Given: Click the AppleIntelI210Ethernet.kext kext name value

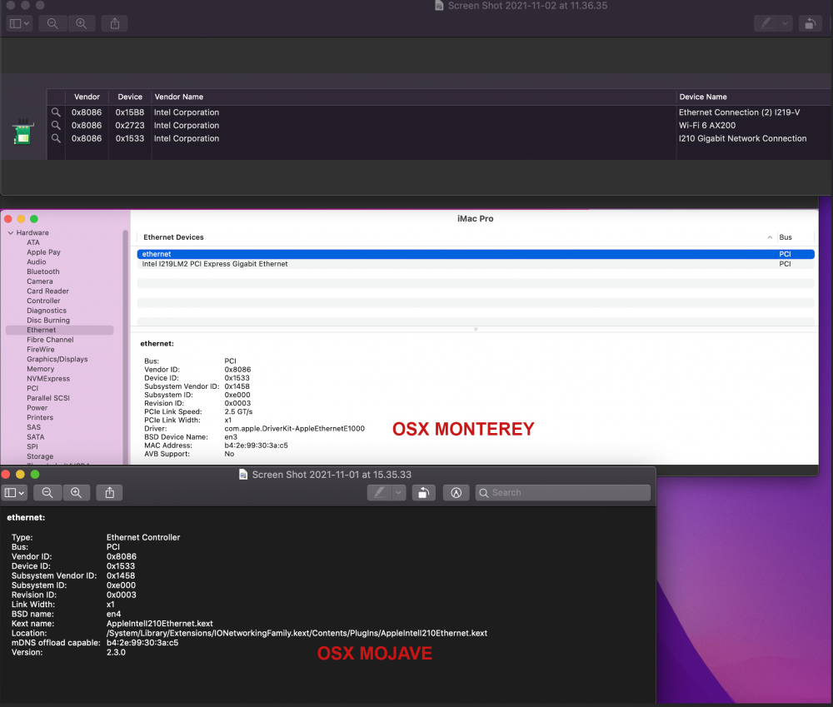Looking at the screenshot, I should [159, 624].
